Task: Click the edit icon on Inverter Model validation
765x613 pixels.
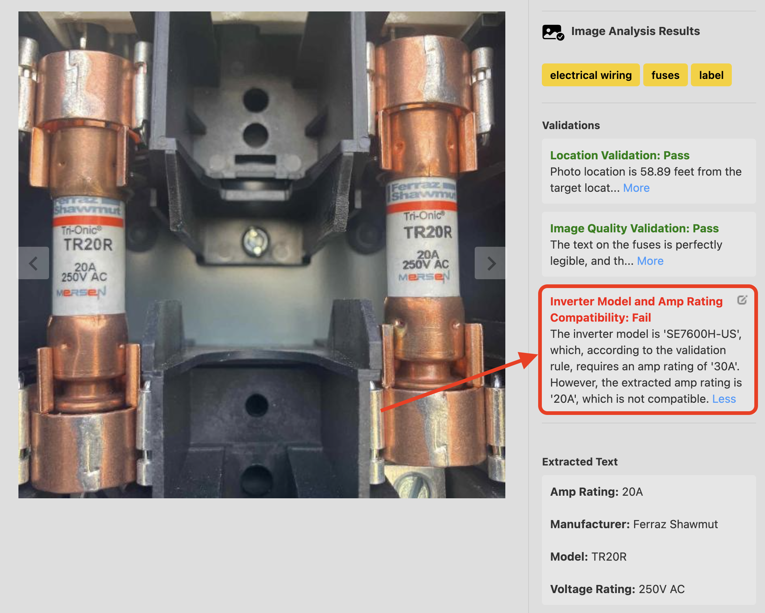Action: coord(742,300)
